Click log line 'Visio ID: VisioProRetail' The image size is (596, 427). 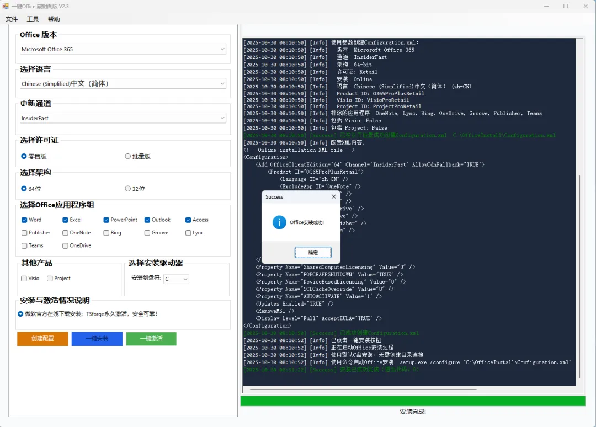coord(326,100)
